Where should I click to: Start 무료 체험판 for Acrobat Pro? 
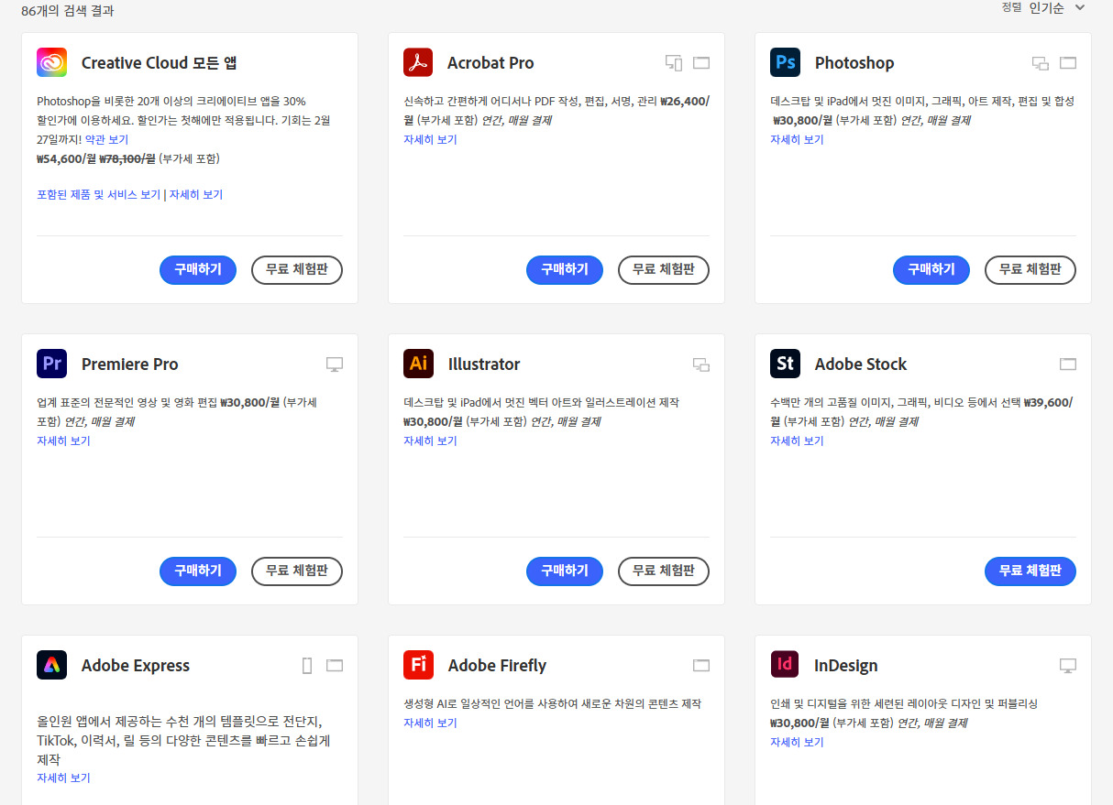[664, 270]
